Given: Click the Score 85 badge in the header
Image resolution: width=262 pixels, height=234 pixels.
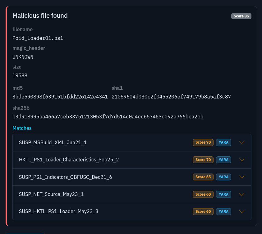Looking at the screenshot, I should click(x=241, y=16).
